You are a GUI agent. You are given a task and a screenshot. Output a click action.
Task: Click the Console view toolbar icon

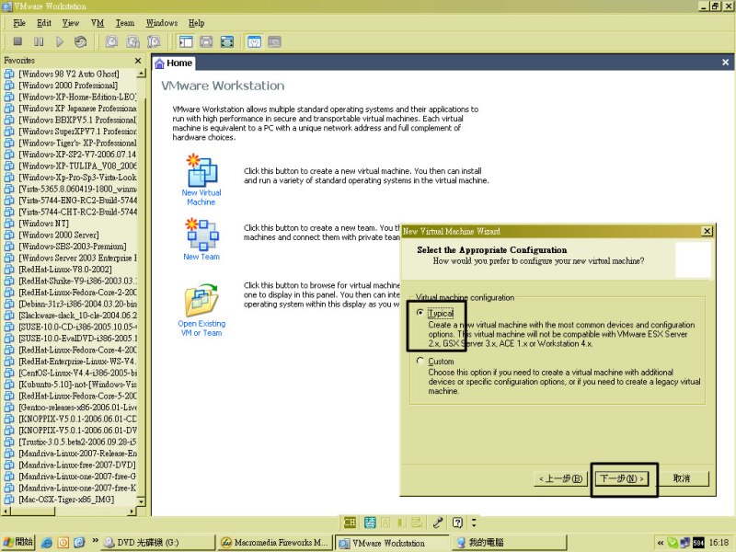(x=274, y=41)
